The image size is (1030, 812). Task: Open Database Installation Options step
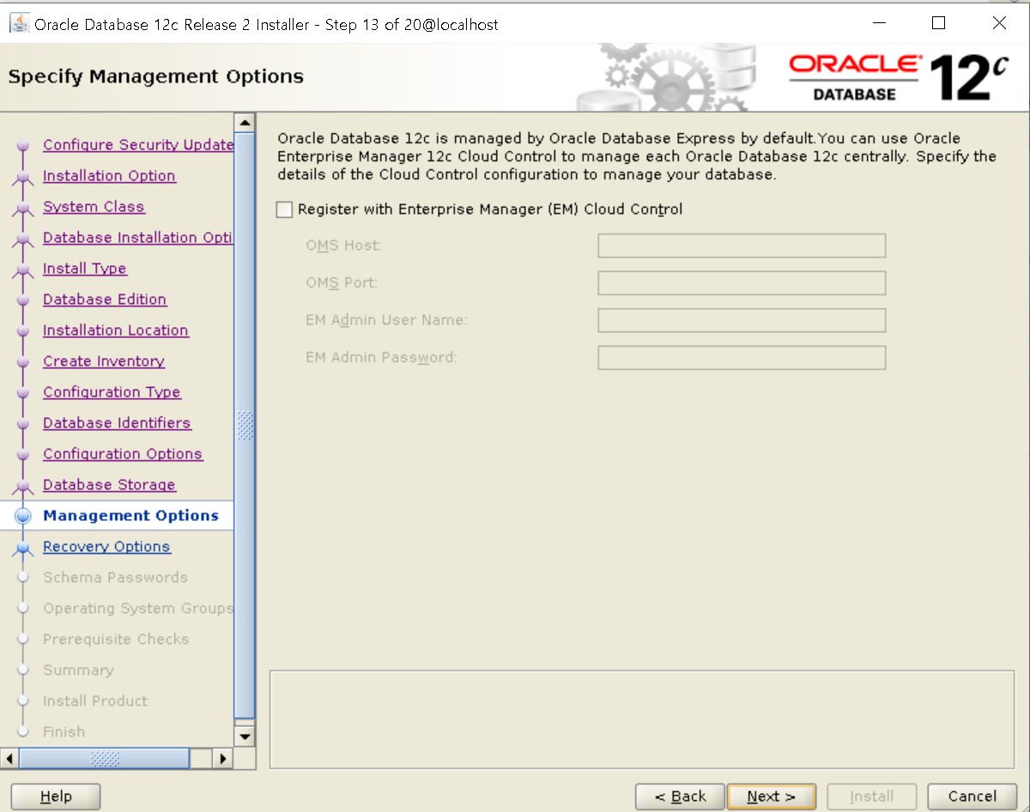[138, 238]
